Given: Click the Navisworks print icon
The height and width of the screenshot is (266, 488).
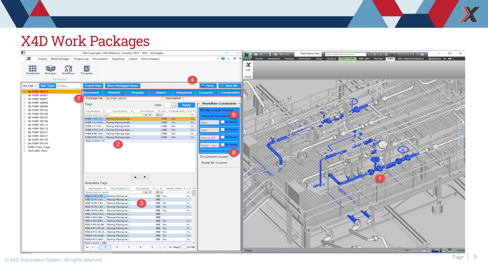Looking at the screenshot, I should pos(276,54).
